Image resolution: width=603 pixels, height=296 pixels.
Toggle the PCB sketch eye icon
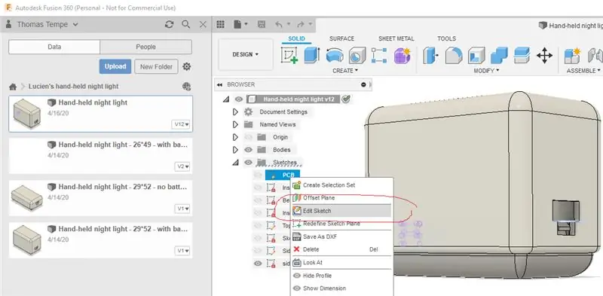(258, 175)
